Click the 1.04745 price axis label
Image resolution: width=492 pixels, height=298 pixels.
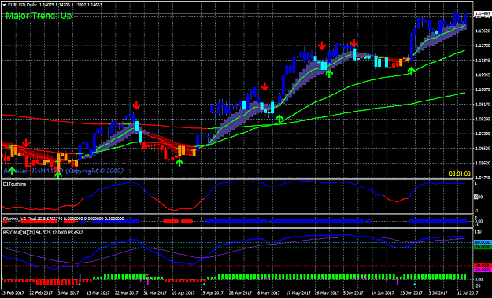(x=483, y=177)
